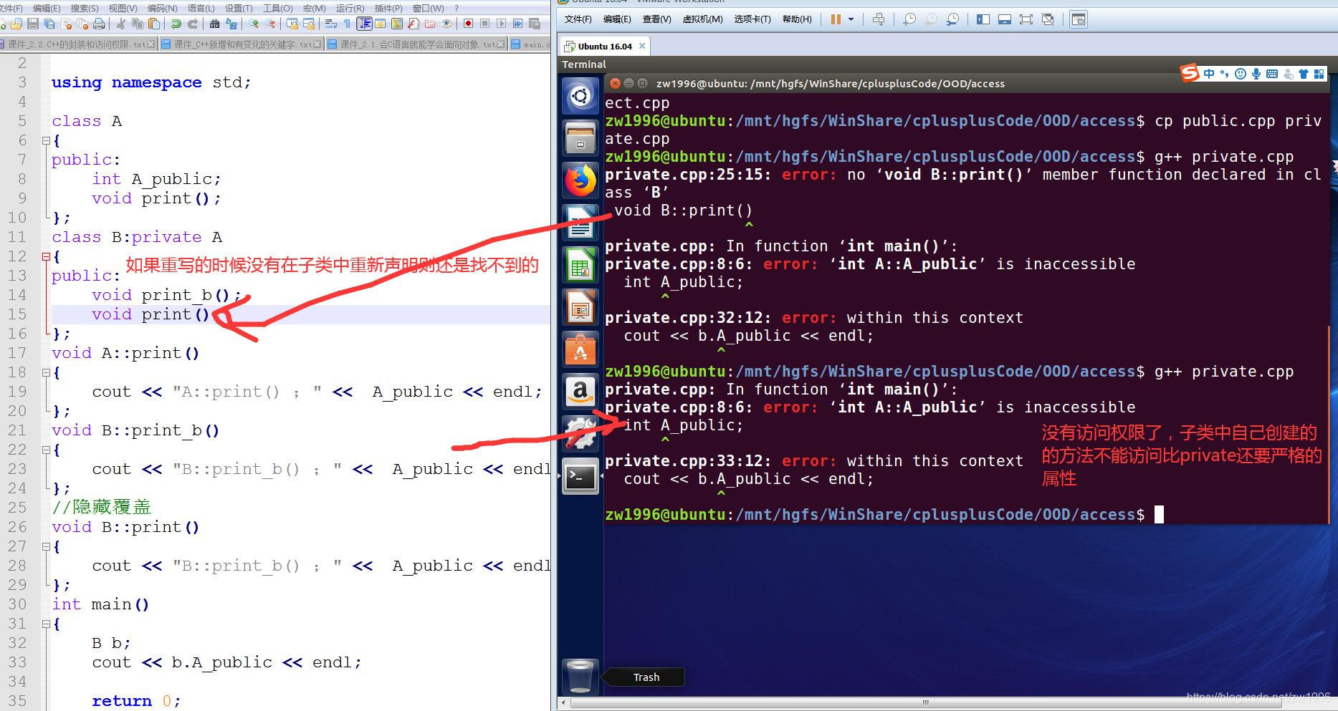
Task: Send Ctrl+Alt+Del to the virtual machine
Action: click(x=879, y=19)
